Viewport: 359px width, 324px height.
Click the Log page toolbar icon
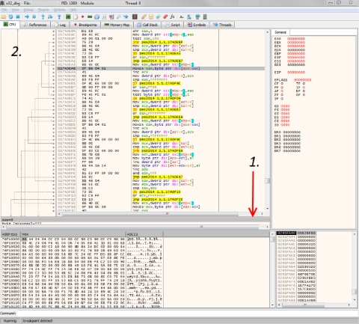[76, 17]
